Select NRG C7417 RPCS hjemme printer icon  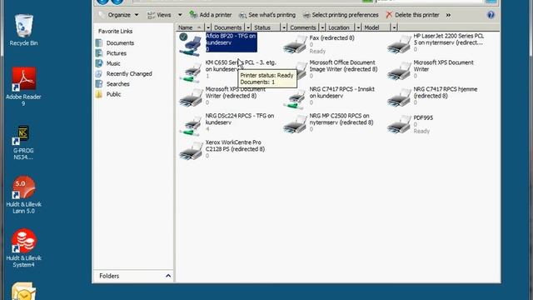(x=399, y=97)
